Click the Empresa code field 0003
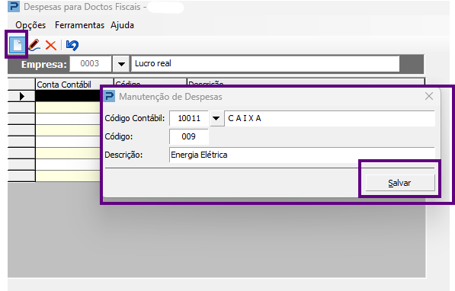This screenshot has height=291, width=455. 90,63
